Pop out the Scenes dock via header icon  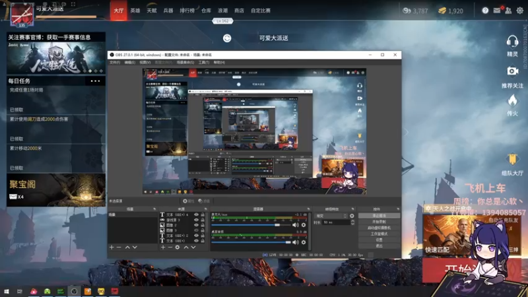coord(154,209)
